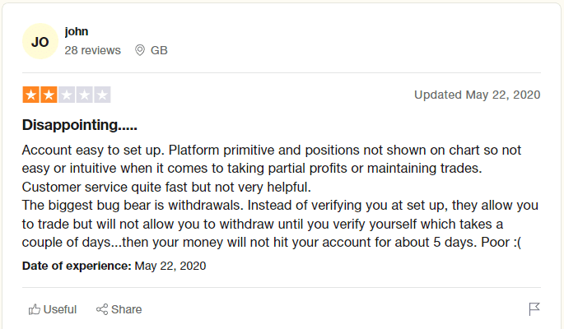
Task: Open the Disappointing..... review title
Action: (x=79, y=126)
